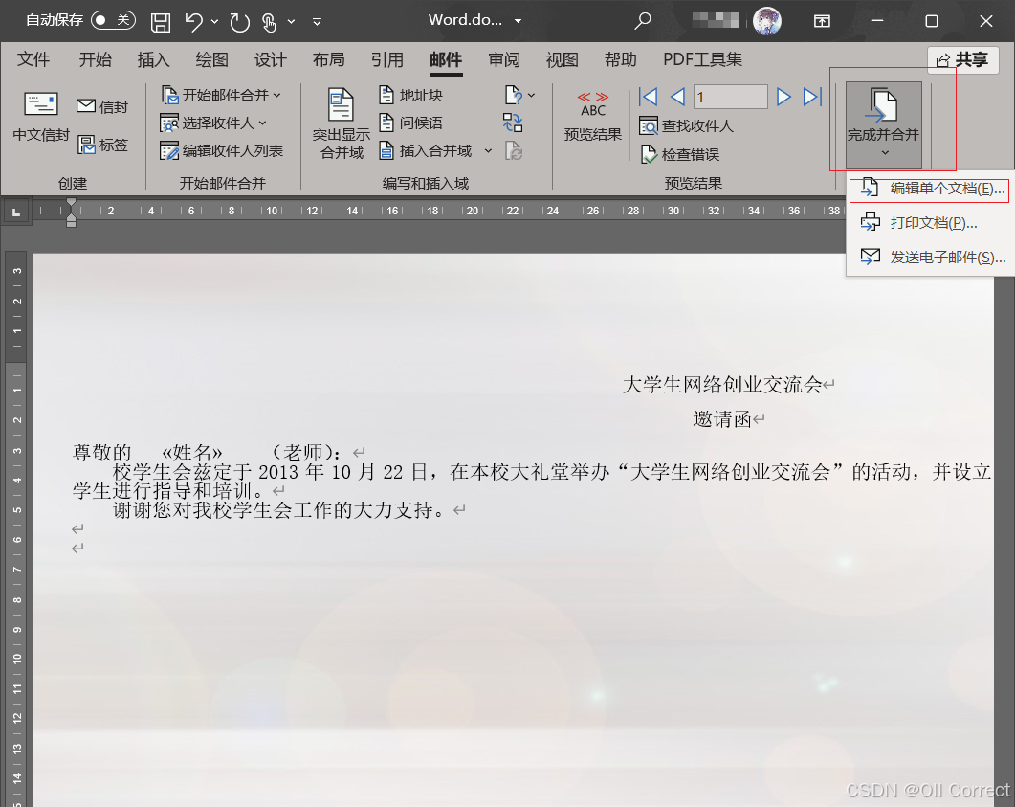Go to first record

click(648, 97)
